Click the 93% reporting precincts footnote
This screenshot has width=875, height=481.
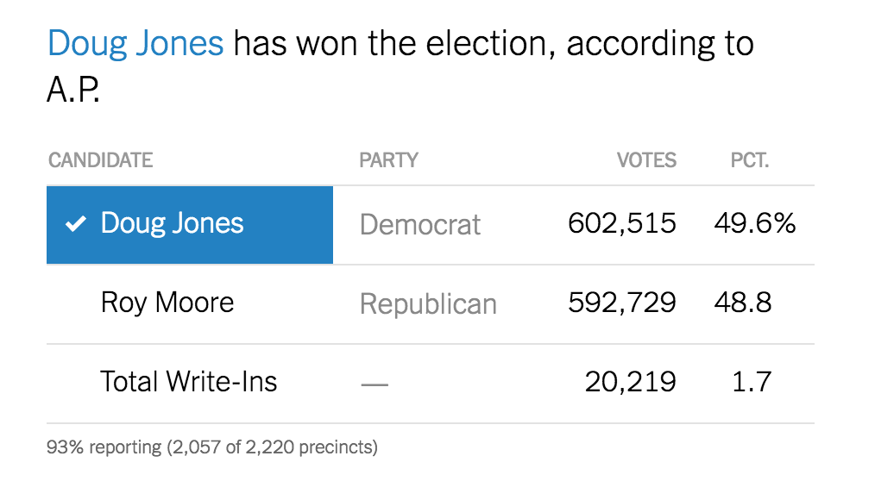[x=212, y=447]
